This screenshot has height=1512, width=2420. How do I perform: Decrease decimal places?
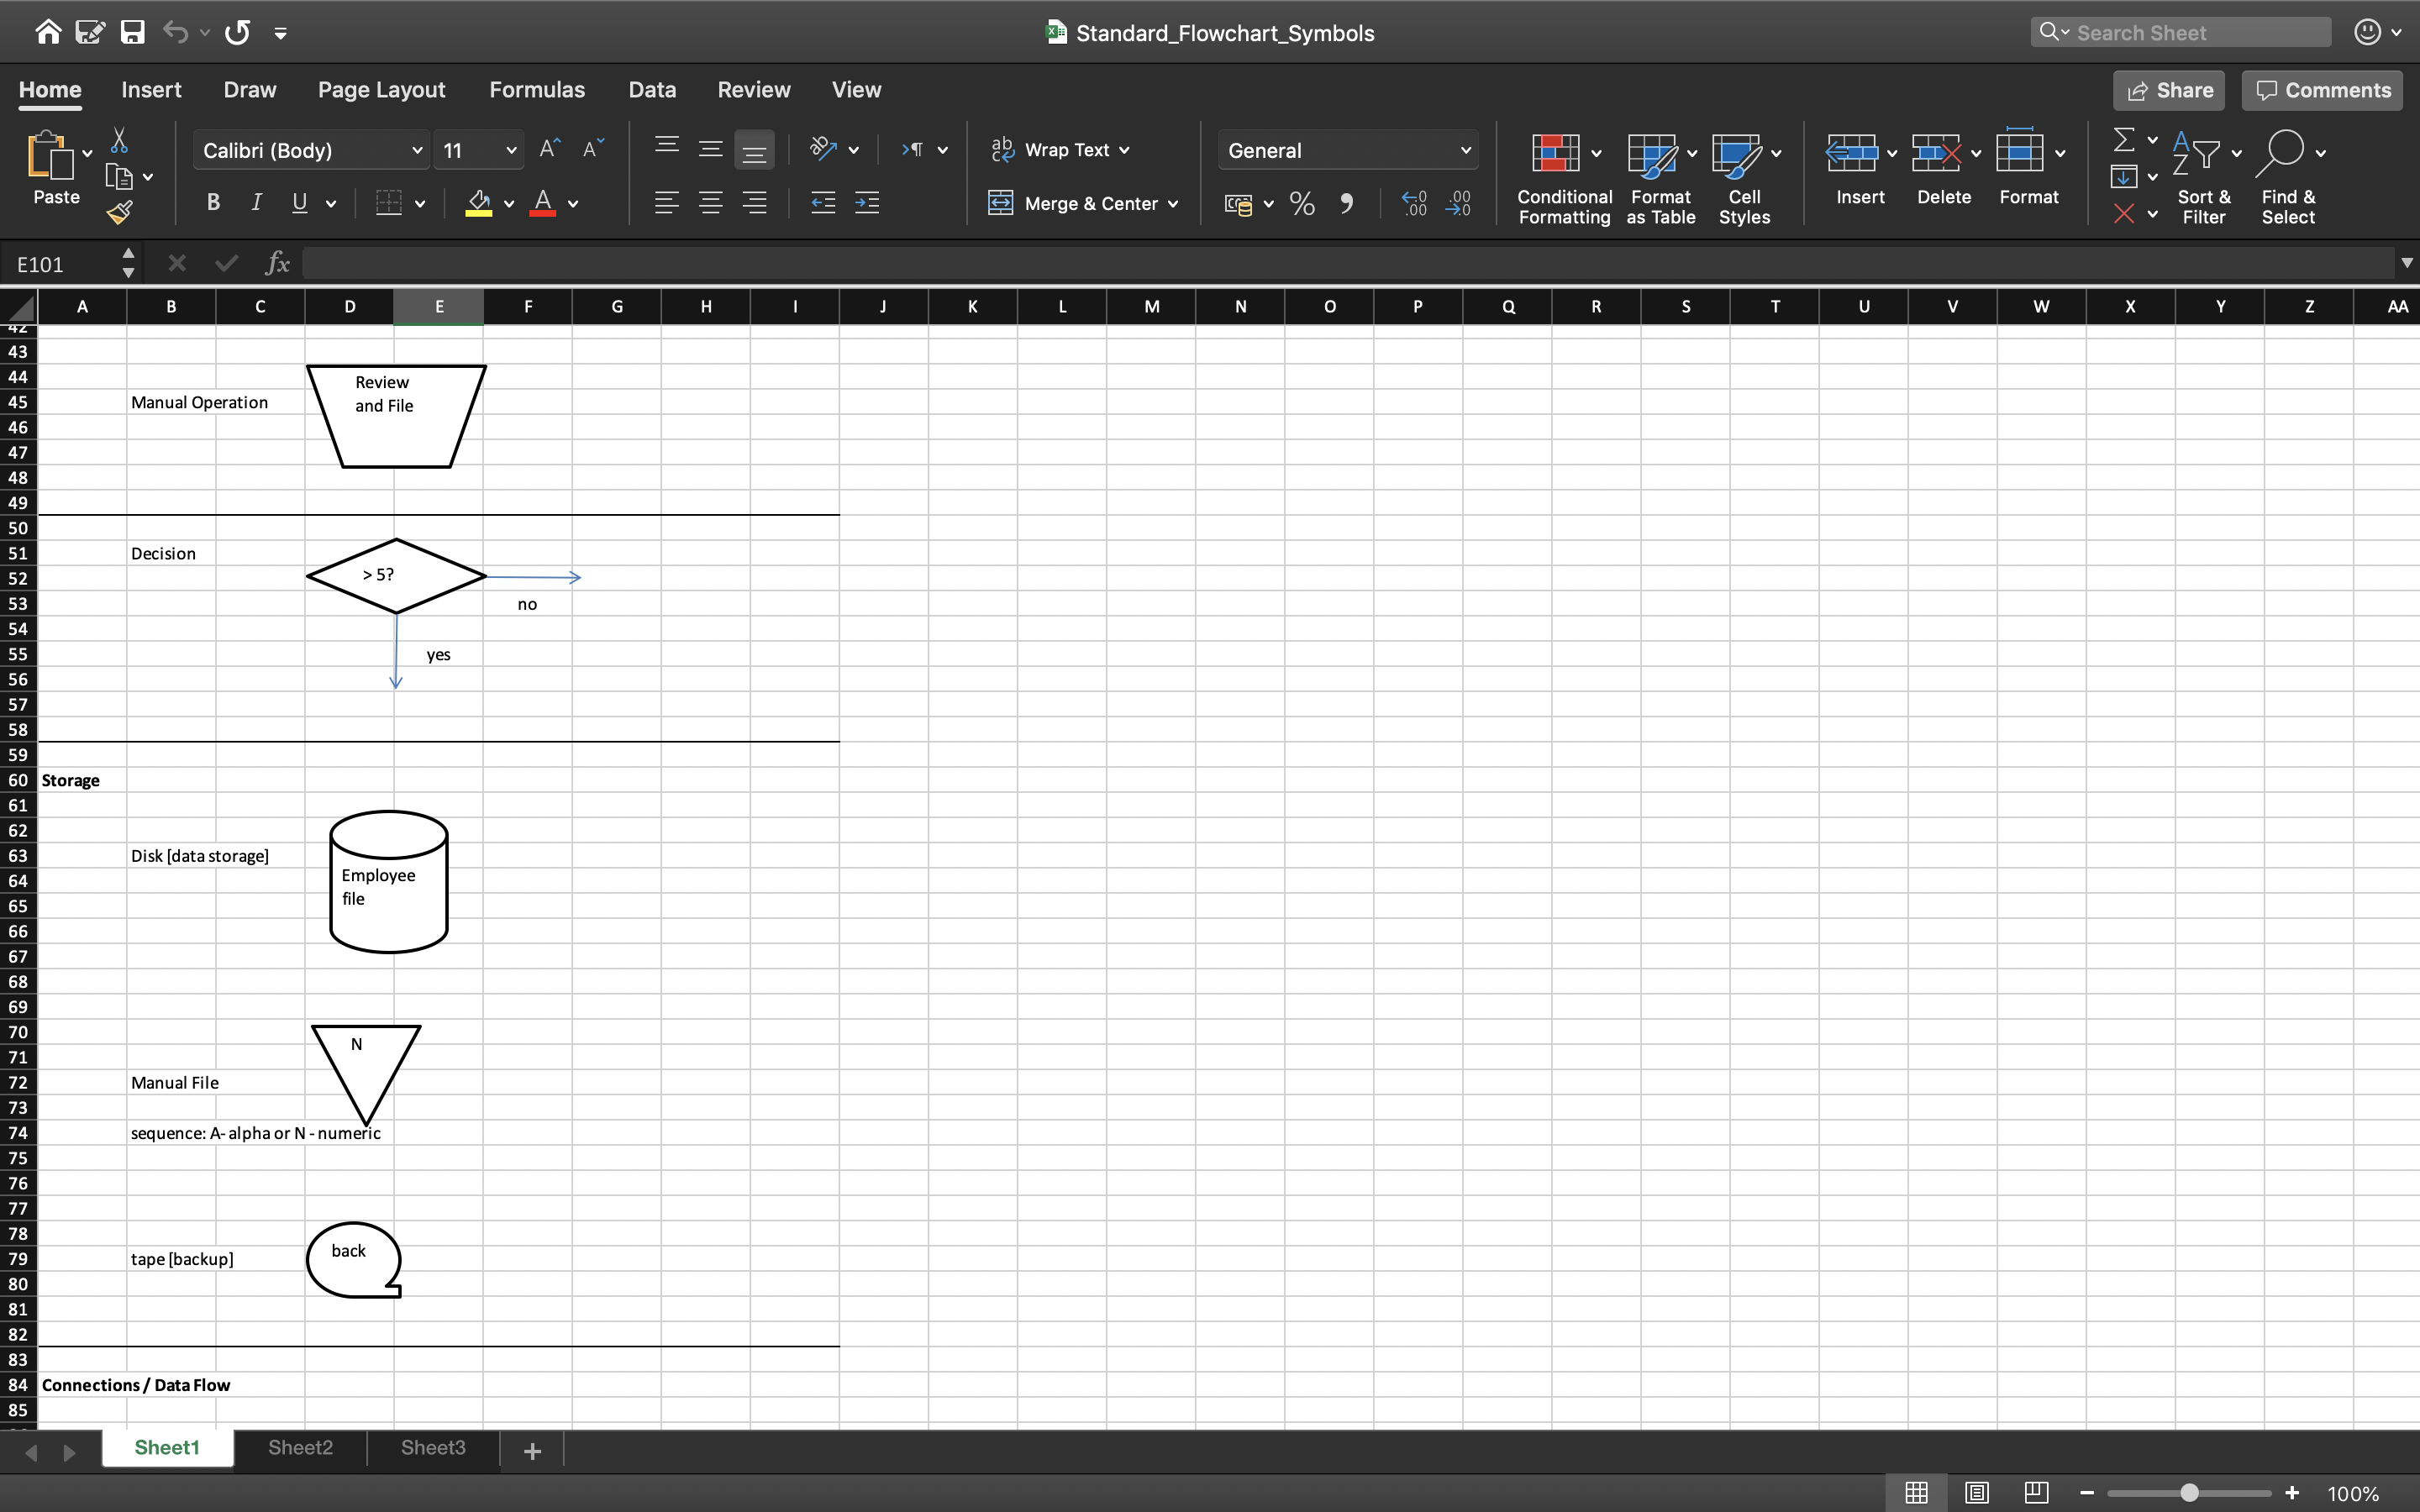[x=1459, y=203]
